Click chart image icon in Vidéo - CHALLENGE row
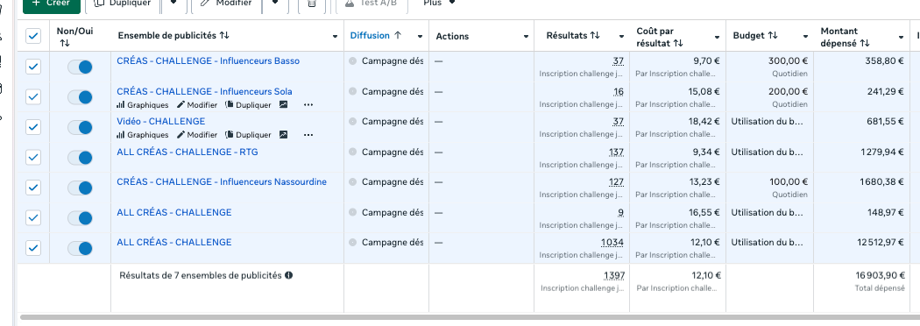Viewport: 920px width, 326px height. click(x=284, y=135)
